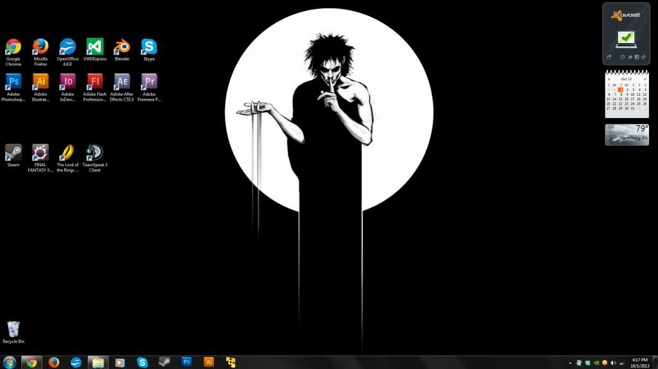This screenshot has width=658, height=369.
Task: Select the TeamSpeak 3 Client icon
Action: [95, 158]
